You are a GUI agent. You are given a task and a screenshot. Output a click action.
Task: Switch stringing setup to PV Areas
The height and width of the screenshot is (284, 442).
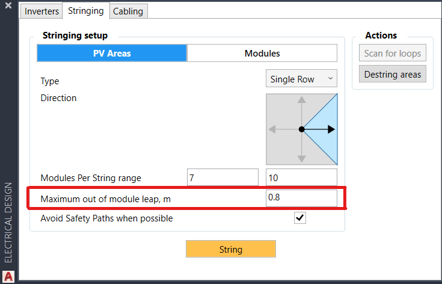point(112,53)
